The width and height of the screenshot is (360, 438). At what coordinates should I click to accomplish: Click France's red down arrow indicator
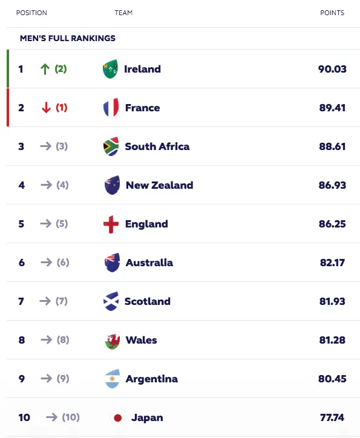click(46, 108)
